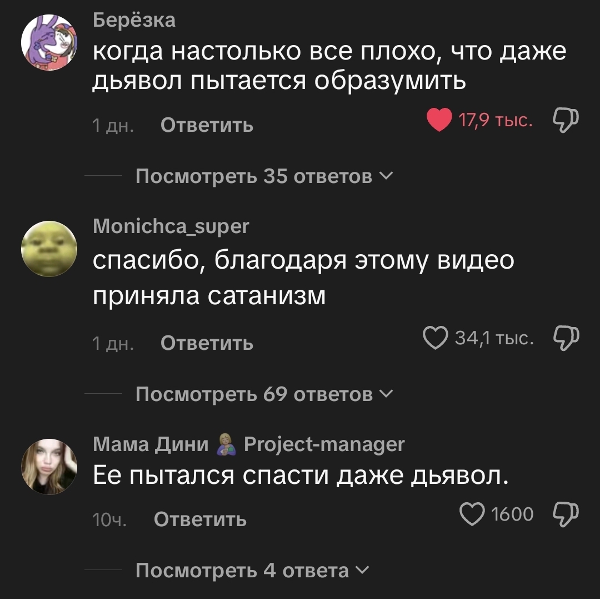This screenshot has width=600, height=599.
Task: Open the Monichca_super username link
Action: coord(171,226)
